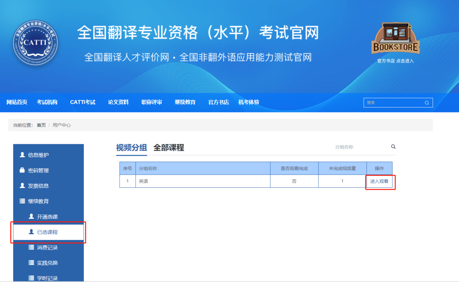Click the 首页 breadcrumb link
The image size is (459, 282).
point(41,125)
